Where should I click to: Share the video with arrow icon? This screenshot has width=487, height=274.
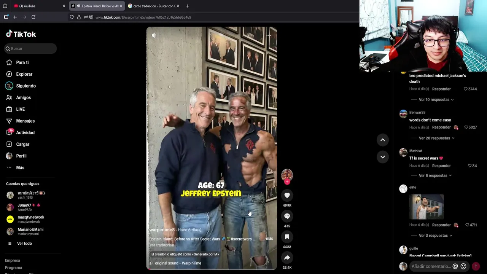(287, 258)
